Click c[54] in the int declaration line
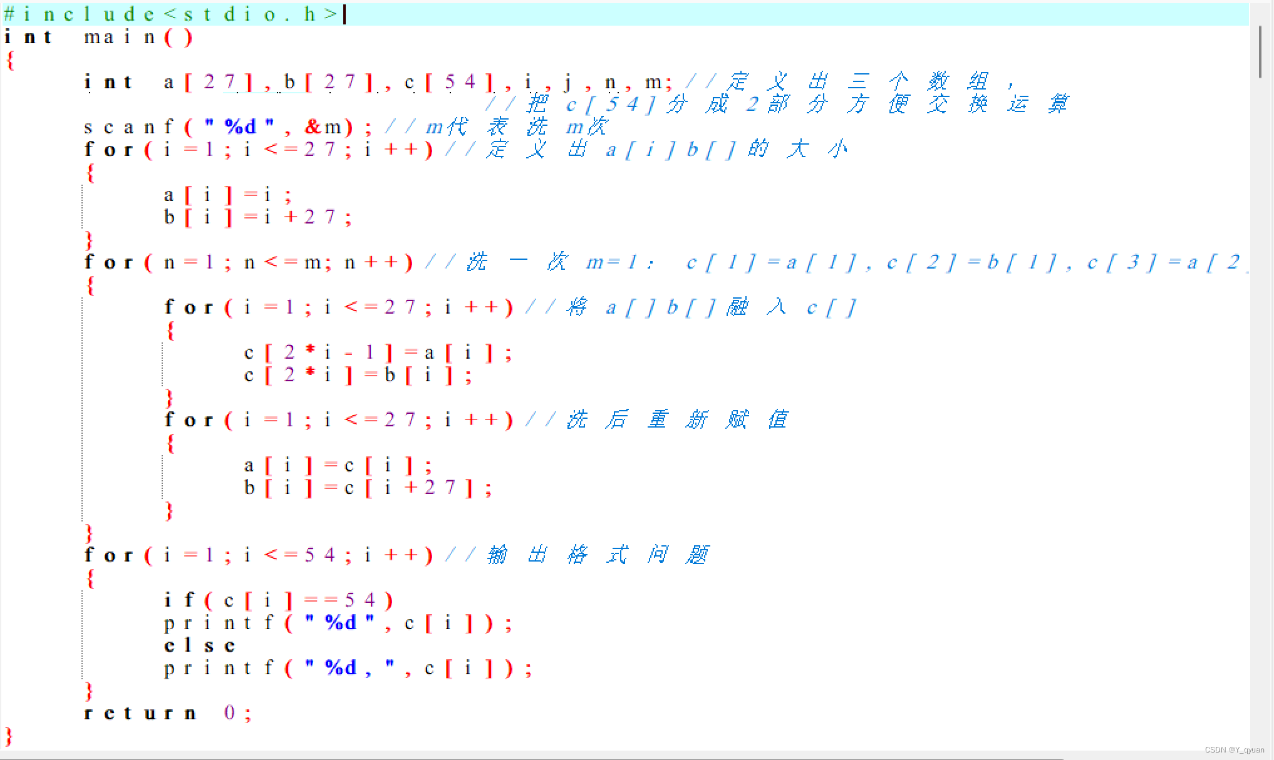Viewport: 1274px width, 760px height. (448, 82)
